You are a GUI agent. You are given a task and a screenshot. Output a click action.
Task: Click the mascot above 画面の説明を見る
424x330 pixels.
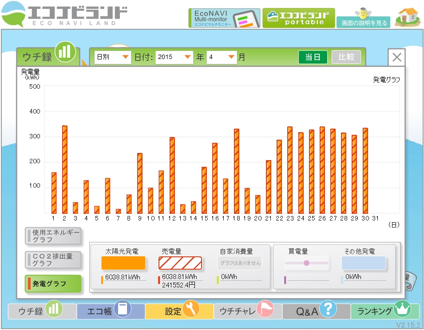tap(362, 13)
